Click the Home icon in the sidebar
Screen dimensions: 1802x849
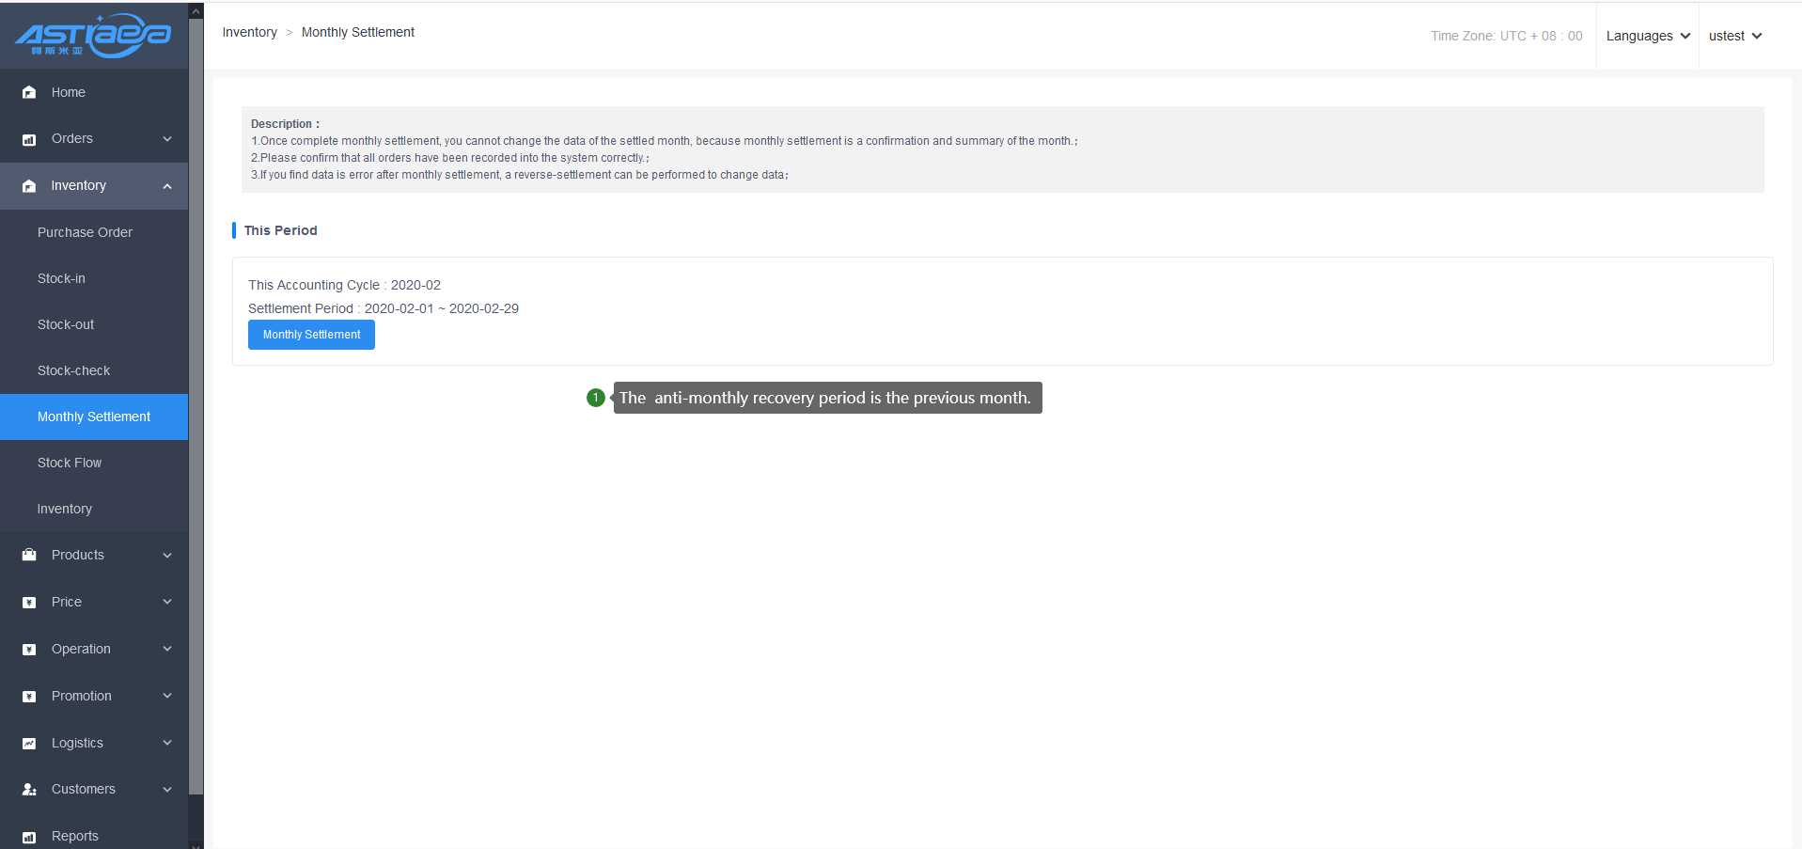(29, 92)
